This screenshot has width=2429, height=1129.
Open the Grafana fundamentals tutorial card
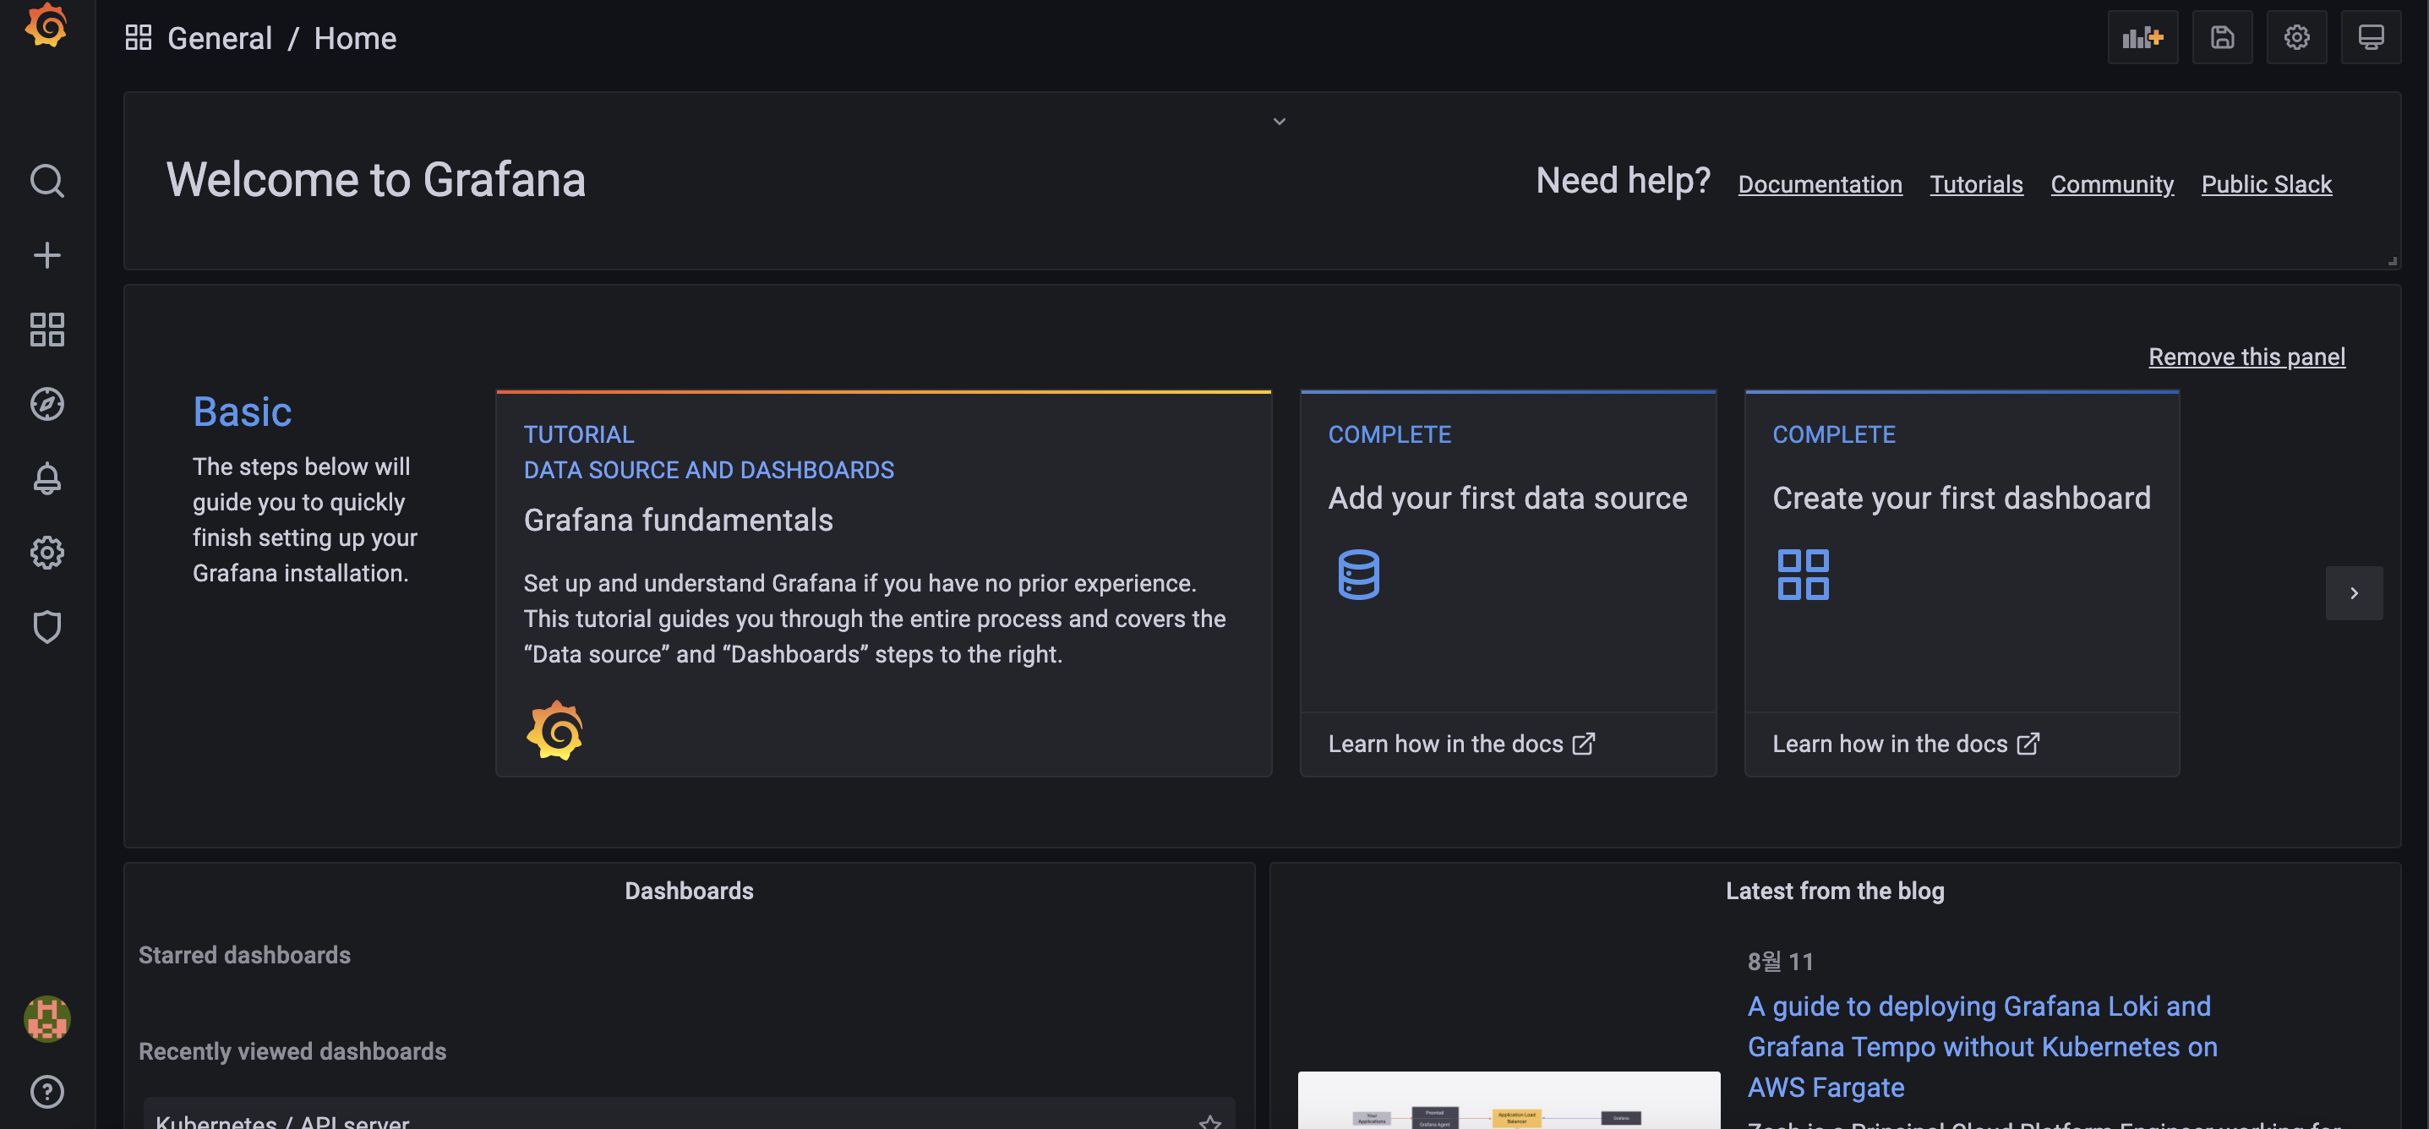pos(882,585)
